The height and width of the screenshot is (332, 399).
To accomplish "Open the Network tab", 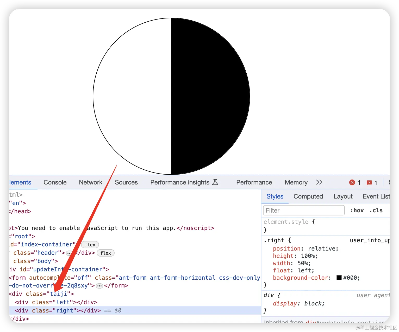I will [x=91, y=182].
